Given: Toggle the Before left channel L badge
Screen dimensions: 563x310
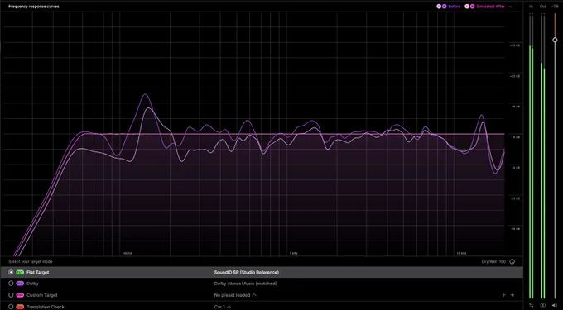Looking at the screenshot, I should tap(439, 7).
